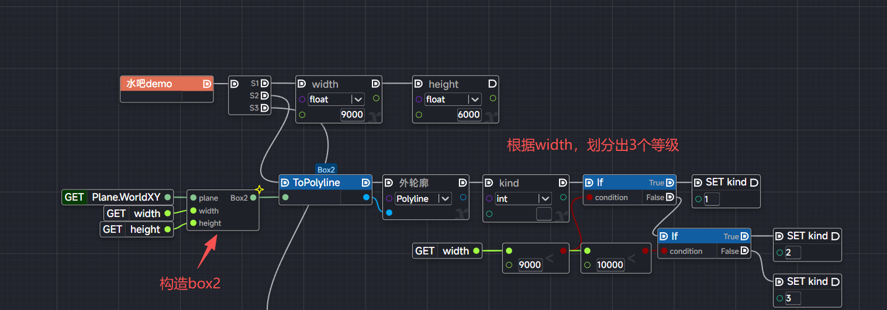Click the S1 output port icon
Image resolution: width=887 pixels, height=310 pixels.
click(264, 83)
